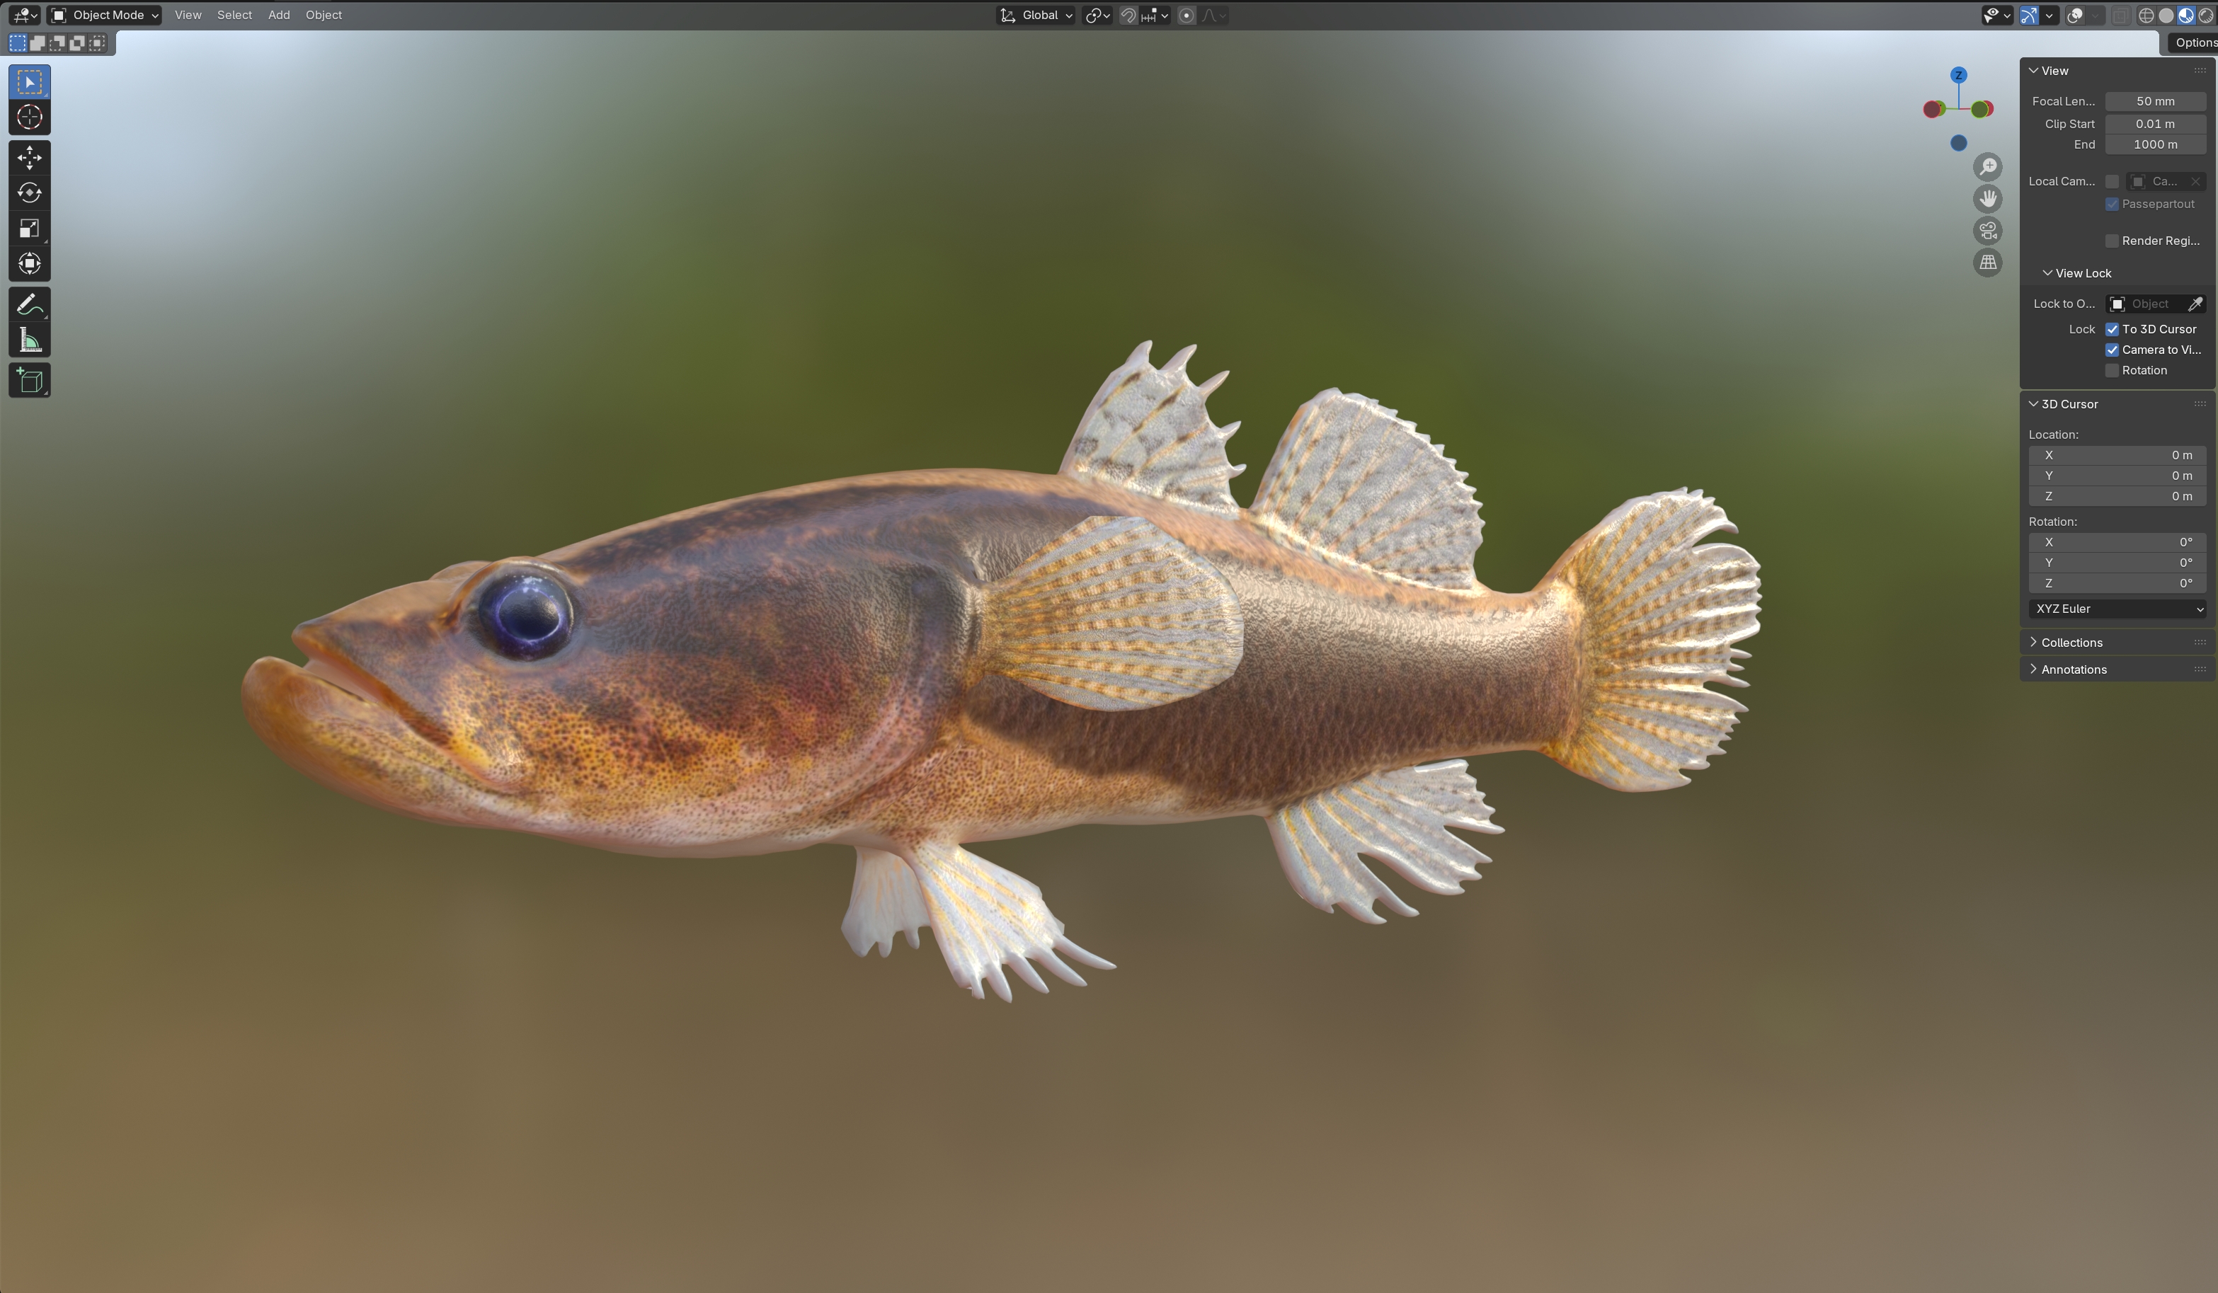The width and height of the screenshot is (2218, 1293).
Task: Activate the Move tool
Action: pos(29,157)
